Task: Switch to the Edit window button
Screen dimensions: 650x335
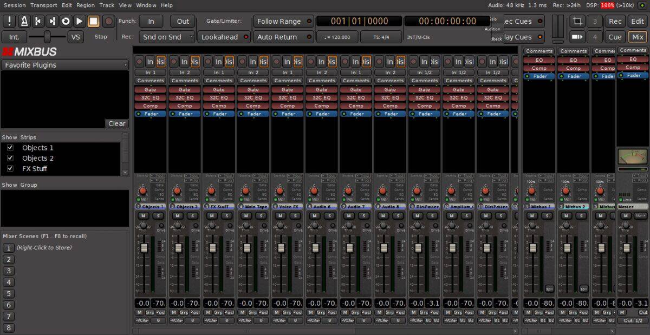Action: pos(637,21)
